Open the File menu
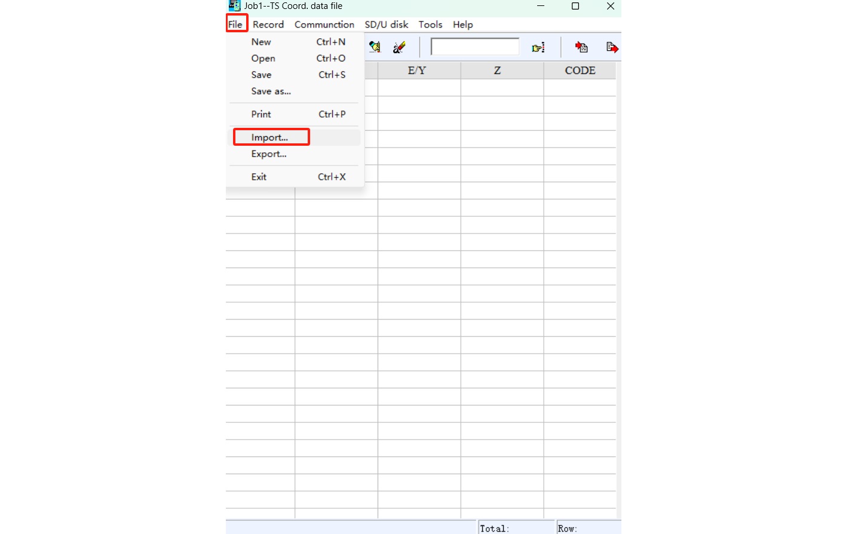 click(235, 24)
